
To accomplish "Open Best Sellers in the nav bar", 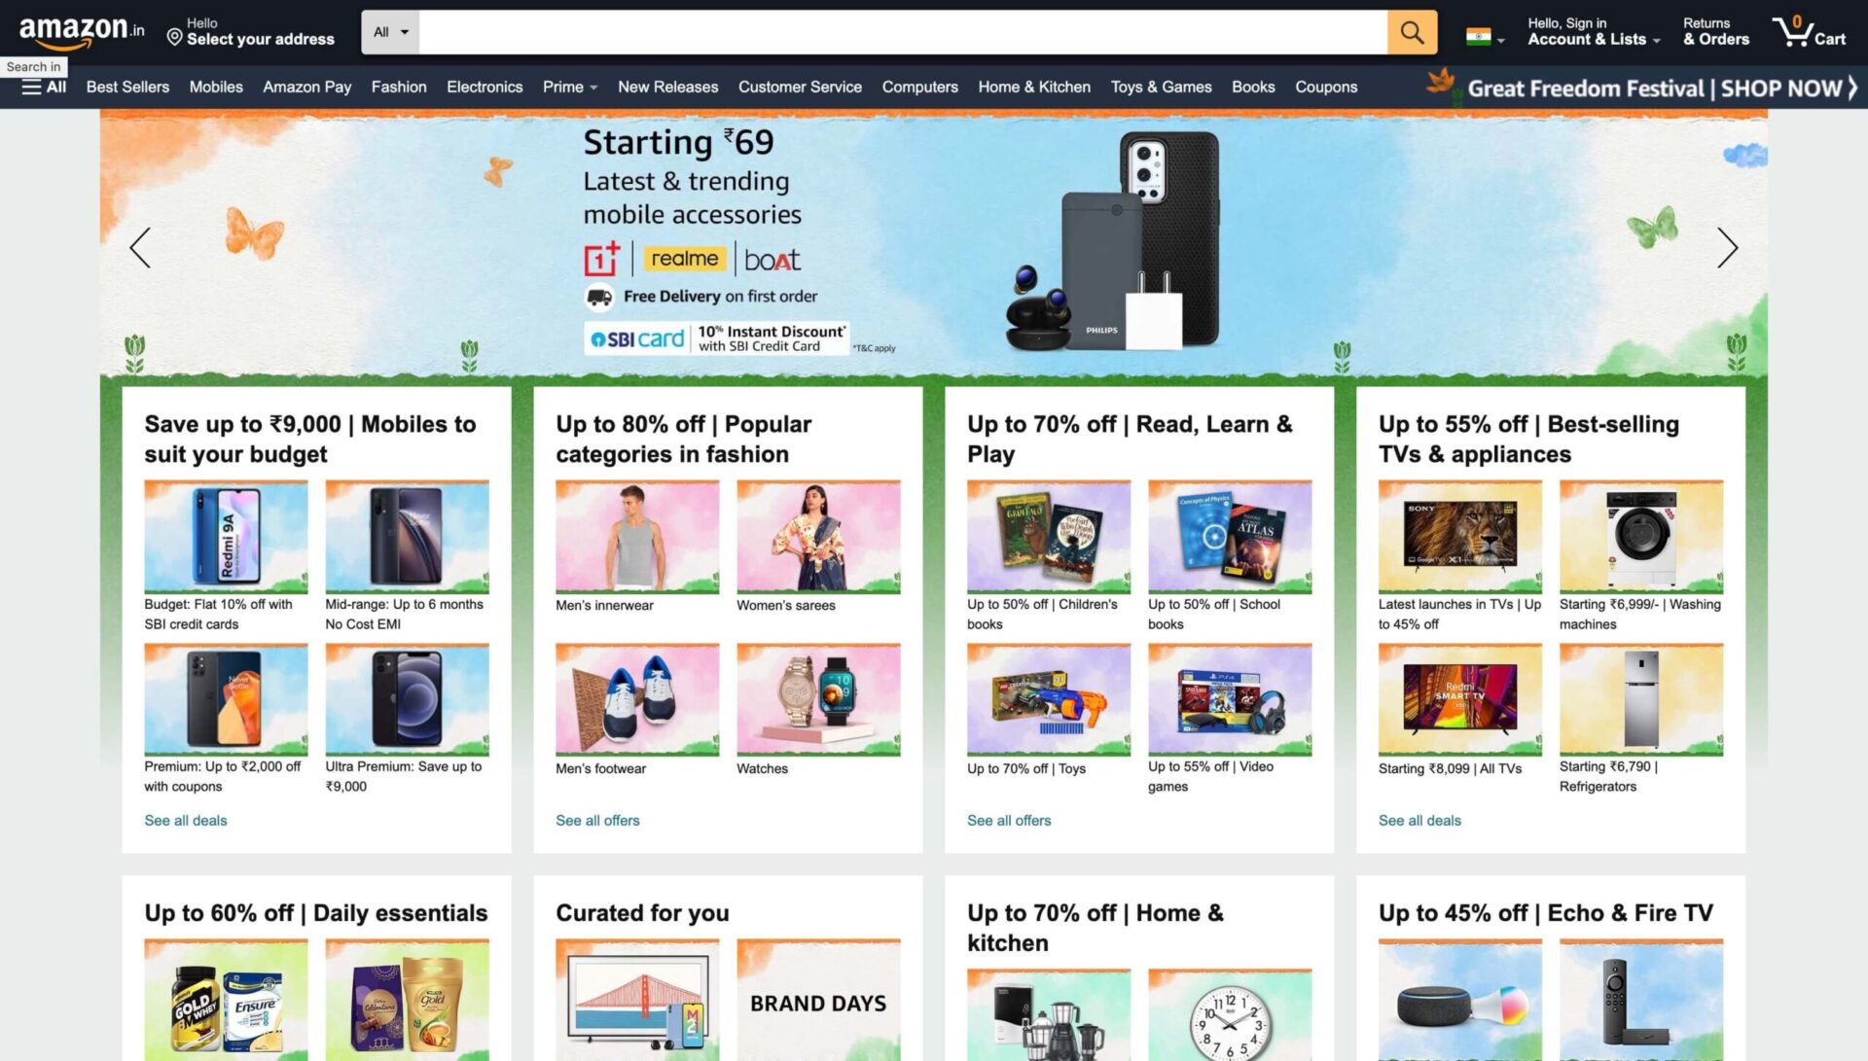I will (127, 87).
